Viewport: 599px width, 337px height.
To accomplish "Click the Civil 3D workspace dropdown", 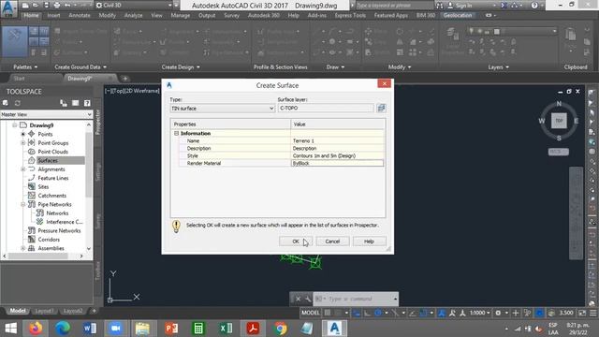I will [134, 6].
